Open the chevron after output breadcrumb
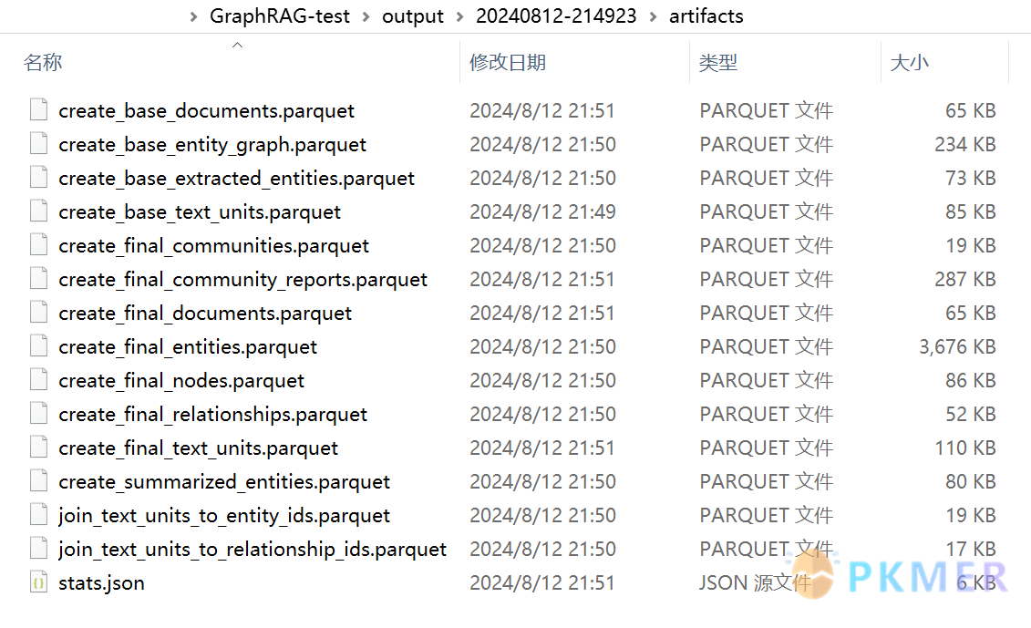The image size is (1031, 628). coord(460,16)
